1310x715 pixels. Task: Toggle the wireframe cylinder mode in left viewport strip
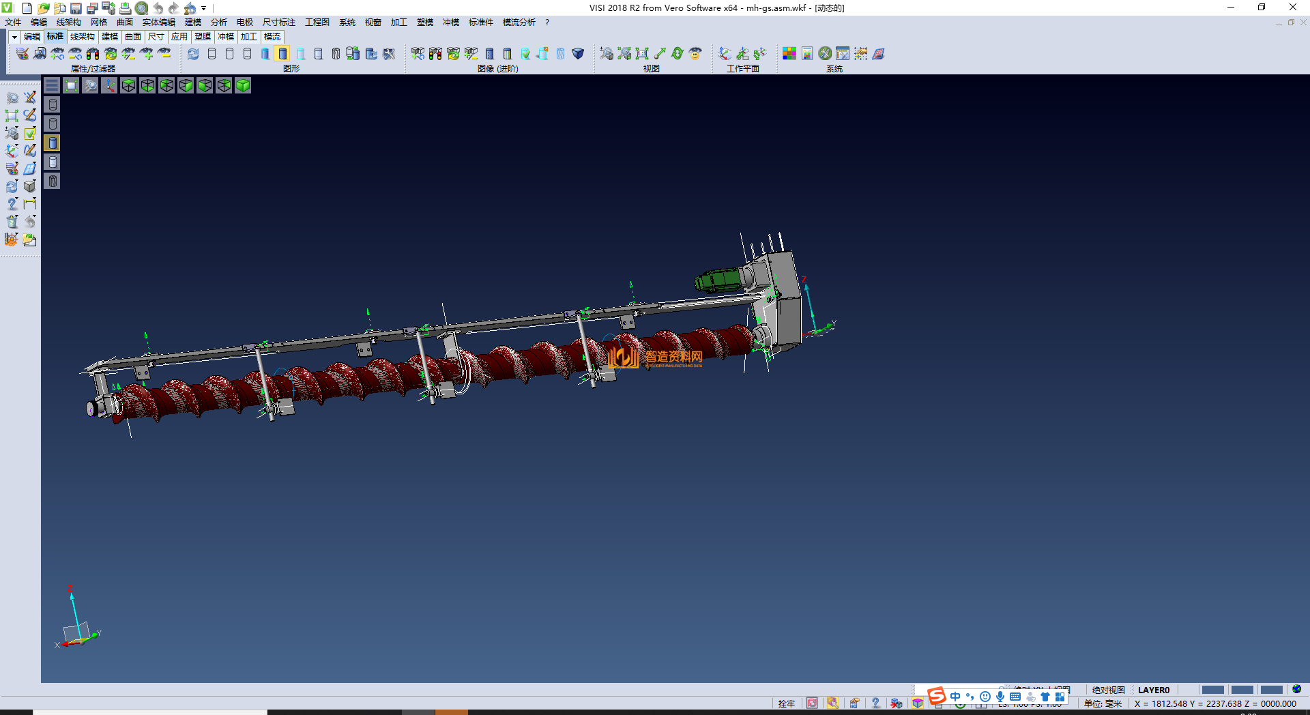tap(53, 104)
